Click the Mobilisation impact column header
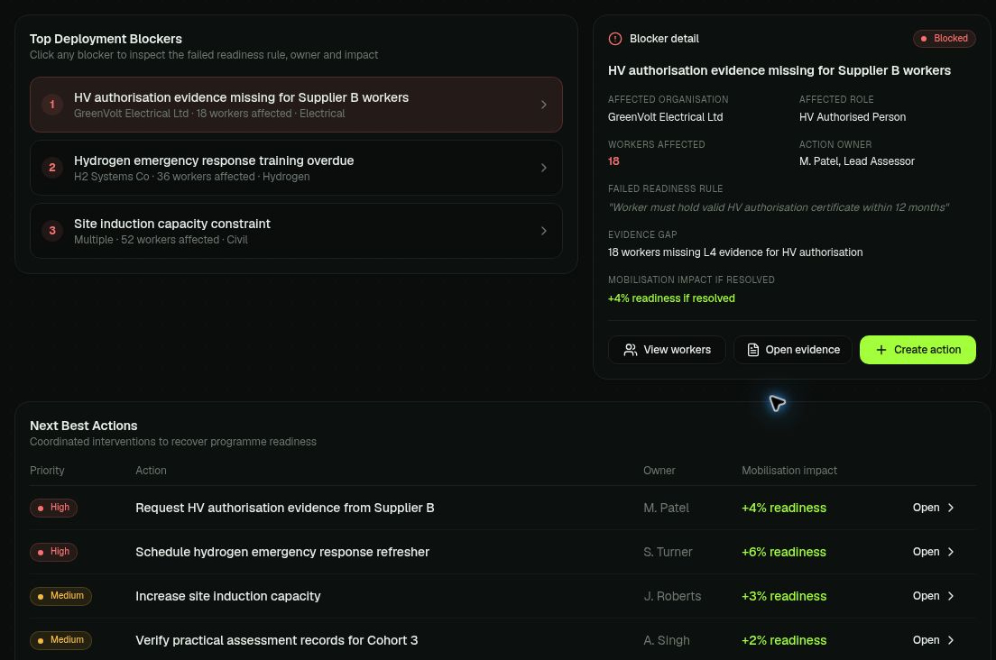This screenshot has width=996, height=660. pos(789,471)
